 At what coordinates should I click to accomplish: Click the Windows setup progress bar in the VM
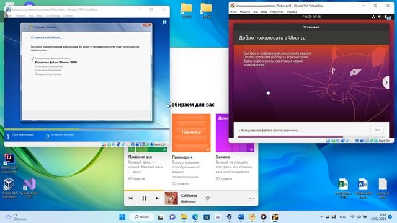pyautogui.click(x=87, y=129)
